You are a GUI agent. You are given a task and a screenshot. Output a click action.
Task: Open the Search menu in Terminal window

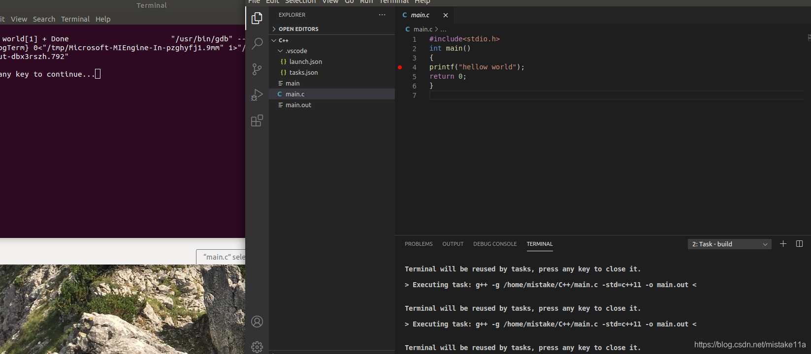point(44,19)
